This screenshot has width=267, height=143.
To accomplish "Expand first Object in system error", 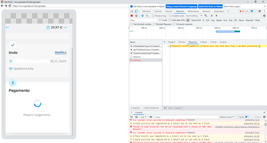I will point(187,120).
